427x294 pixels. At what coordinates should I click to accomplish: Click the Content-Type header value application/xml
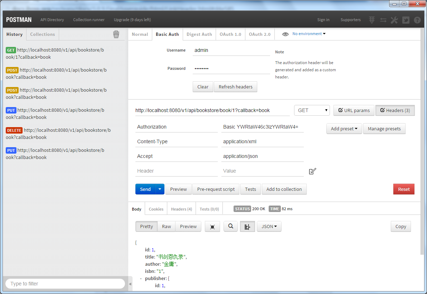coord(263,141)
